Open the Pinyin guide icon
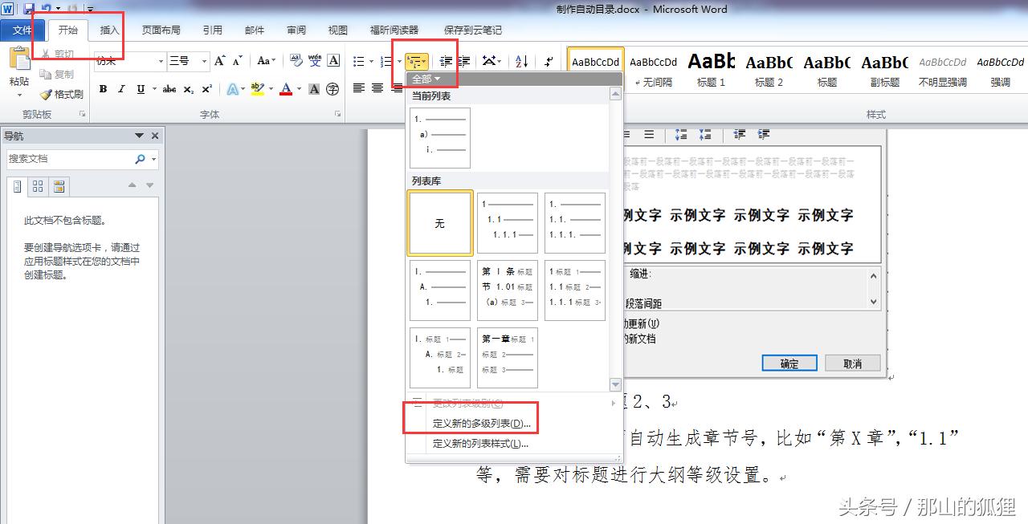Image resolution: width=1028 pixels, height=524 pixels. pos(314,60)
